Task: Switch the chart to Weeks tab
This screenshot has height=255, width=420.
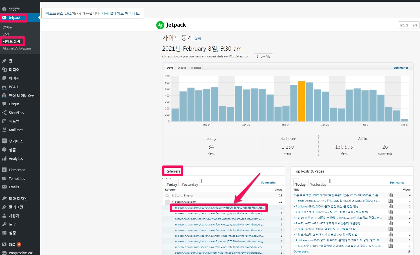Action: (x=182, y=68)
